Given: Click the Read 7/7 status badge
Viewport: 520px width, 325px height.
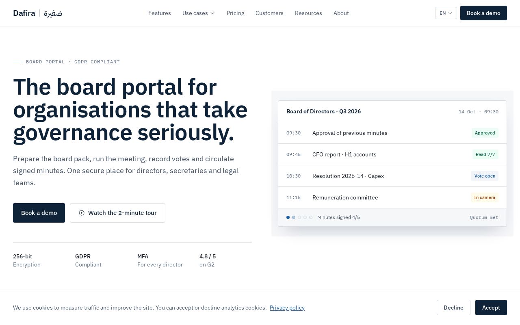Looking at the screenshot, I should pyautogui.click(x=485, y=154).
